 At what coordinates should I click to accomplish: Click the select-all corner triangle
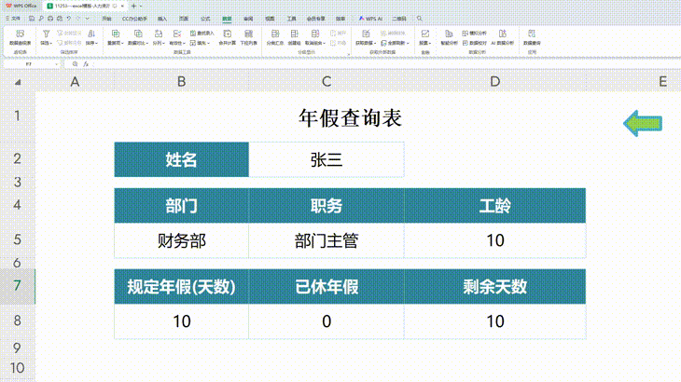(x=18, y=82)
